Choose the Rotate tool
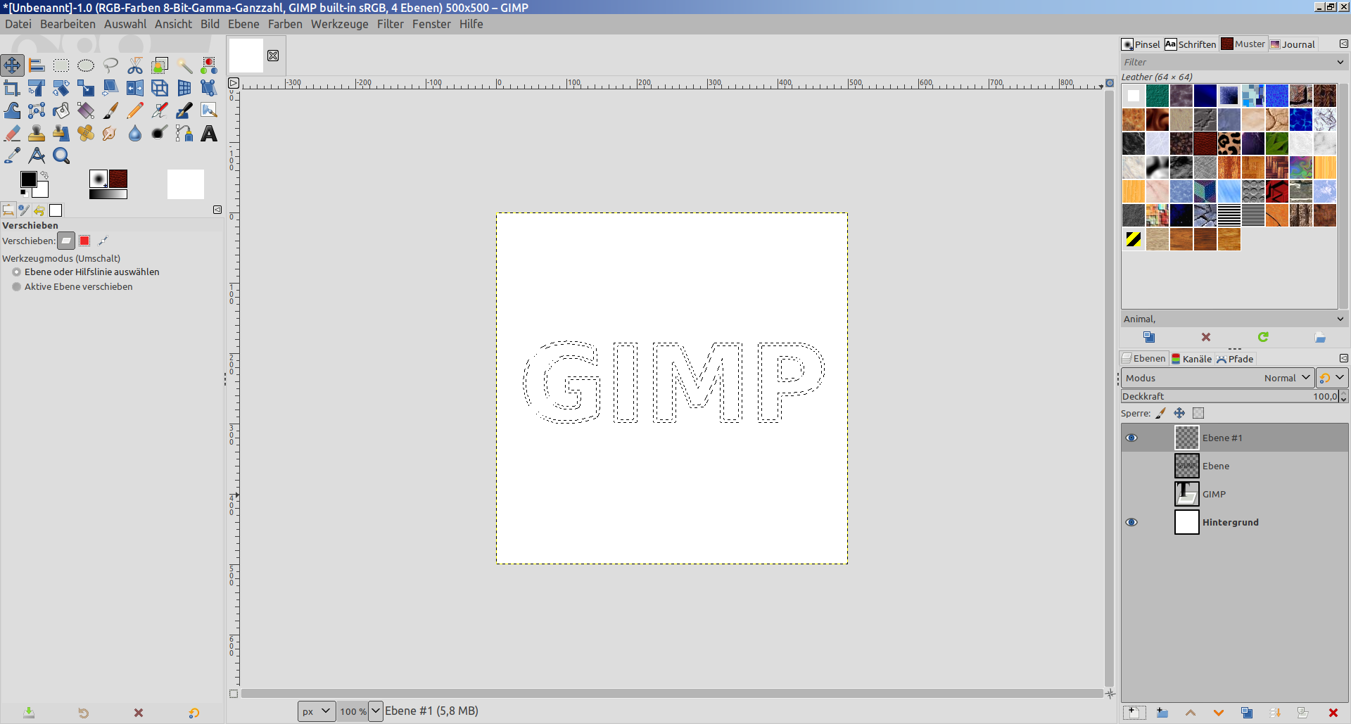 tap(61, 88)
